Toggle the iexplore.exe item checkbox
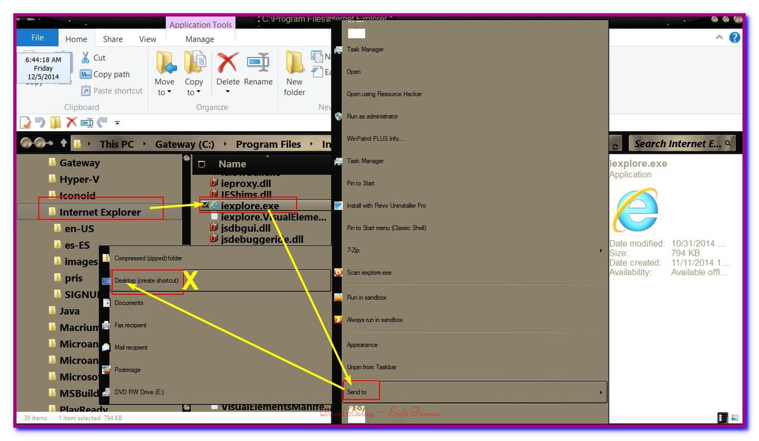The width and height of the screenshot is (759, 441). point(205,205)
